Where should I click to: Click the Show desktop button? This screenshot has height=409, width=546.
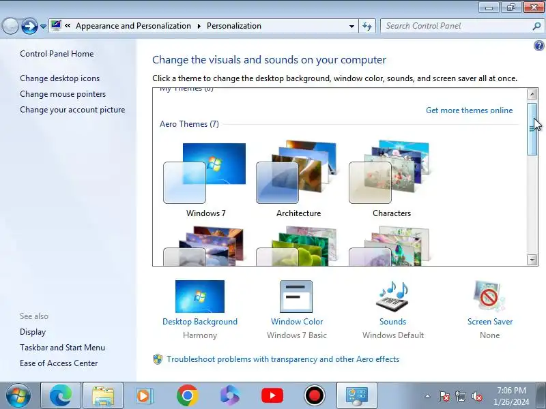click(542, 395)
